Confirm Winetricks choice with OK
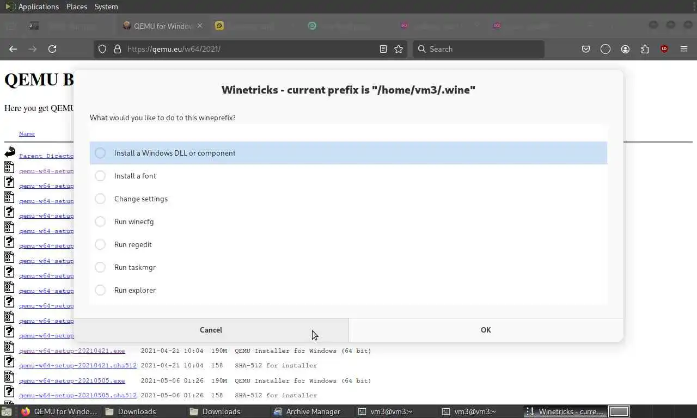Screen dimensions: 697x418 [x=486, y=330]
